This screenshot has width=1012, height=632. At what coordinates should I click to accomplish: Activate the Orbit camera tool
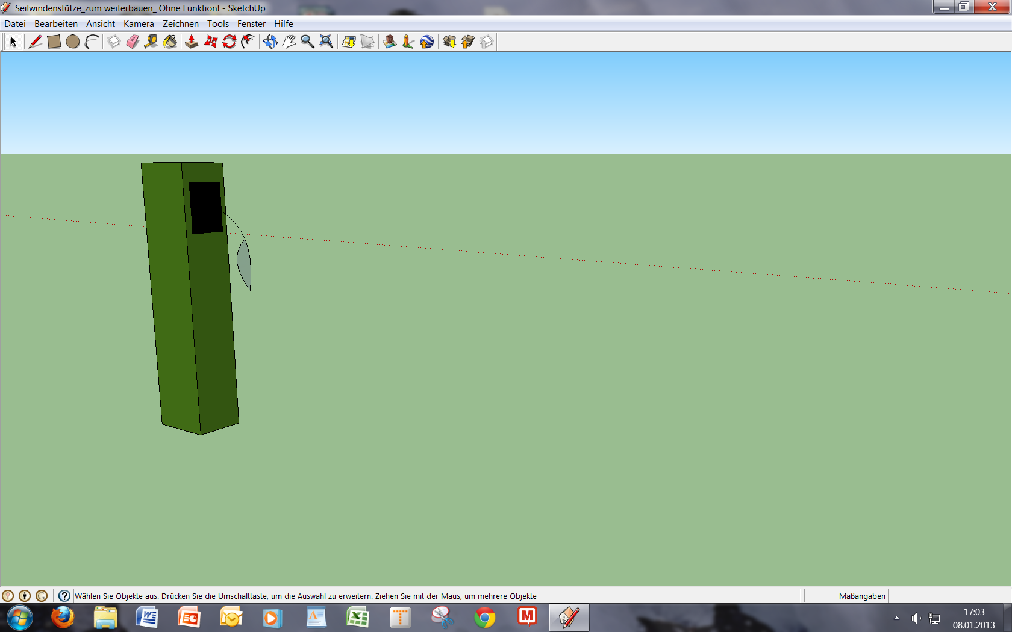tap(270, 42)
